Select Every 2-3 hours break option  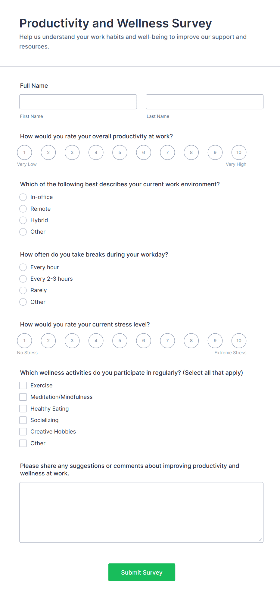tap(23, 279)
